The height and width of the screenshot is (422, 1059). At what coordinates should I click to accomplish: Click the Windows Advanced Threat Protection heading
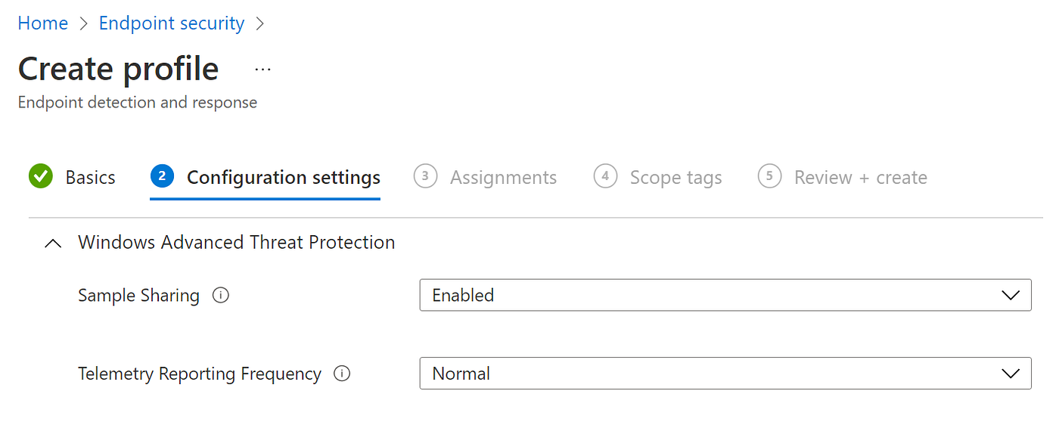coord(236,243)
